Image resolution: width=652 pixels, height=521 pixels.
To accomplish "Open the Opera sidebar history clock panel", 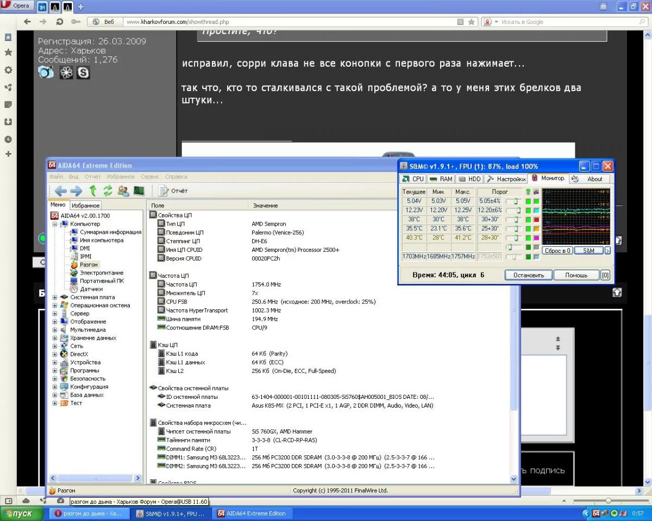I will (x=8, y=139).
